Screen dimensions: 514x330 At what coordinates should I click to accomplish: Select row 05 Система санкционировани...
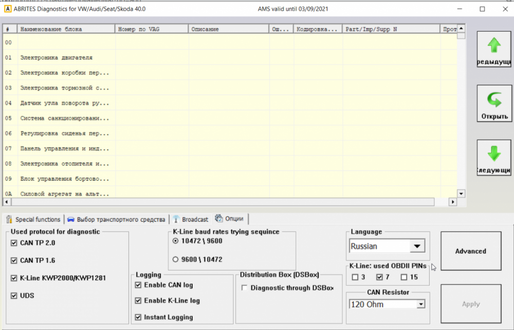[230, 118]
